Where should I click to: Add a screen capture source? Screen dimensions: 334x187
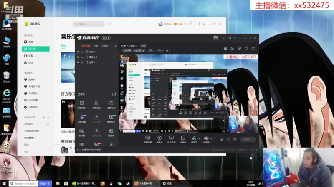[148, 140]
